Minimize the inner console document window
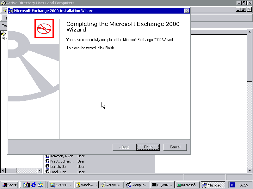 238,10
